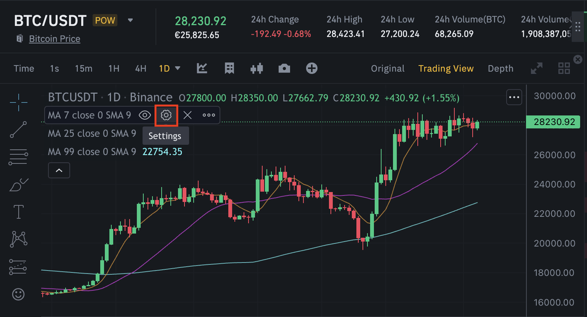Click the 24h Low value 27,200.24
Image resolution: width=587 pixels, height=317 pixels.
coord(400,34)
